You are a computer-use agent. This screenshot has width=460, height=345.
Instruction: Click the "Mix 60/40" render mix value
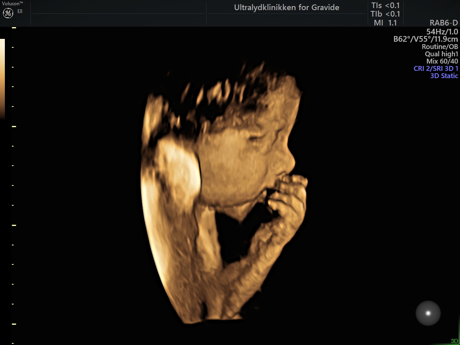(442, 61)
